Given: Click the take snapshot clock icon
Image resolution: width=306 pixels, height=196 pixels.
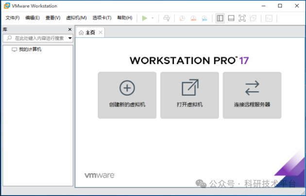Looking at the screenshot, I should tap(182, 18).
